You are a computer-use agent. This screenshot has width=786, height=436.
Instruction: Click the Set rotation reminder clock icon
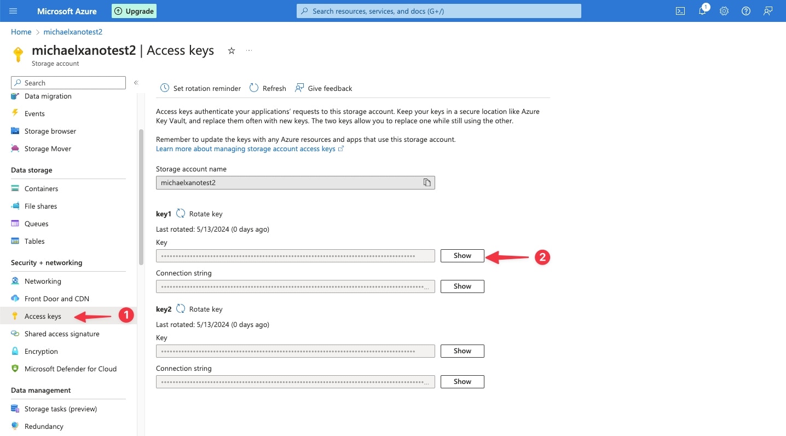165,88
